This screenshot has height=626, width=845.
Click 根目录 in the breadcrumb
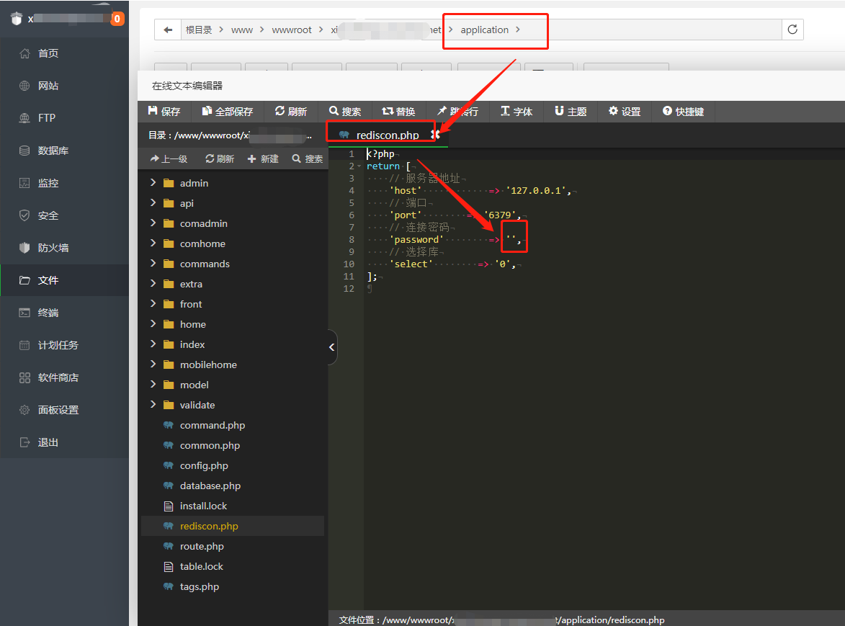point(199,30)
